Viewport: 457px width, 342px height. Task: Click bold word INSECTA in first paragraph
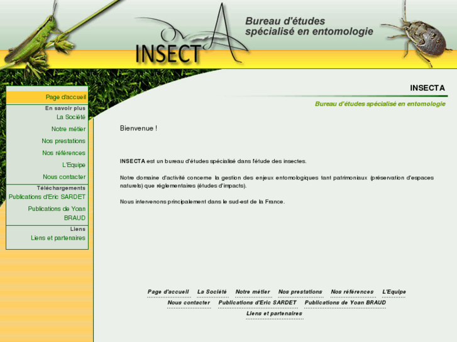(x=132, y=161)
